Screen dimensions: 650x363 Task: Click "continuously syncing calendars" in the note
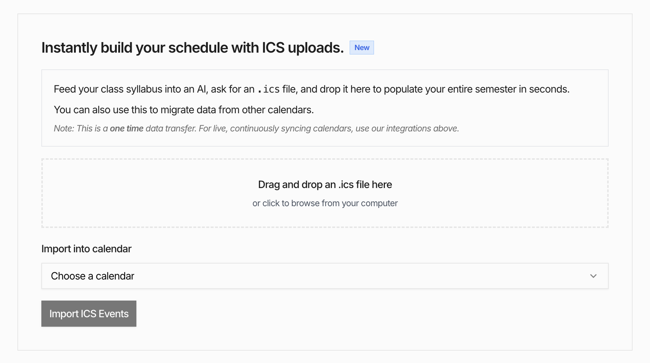[291, 129]
